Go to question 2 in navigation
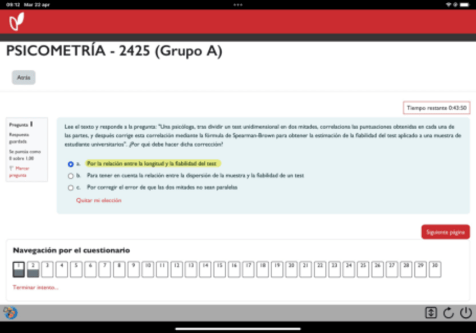 33,270
